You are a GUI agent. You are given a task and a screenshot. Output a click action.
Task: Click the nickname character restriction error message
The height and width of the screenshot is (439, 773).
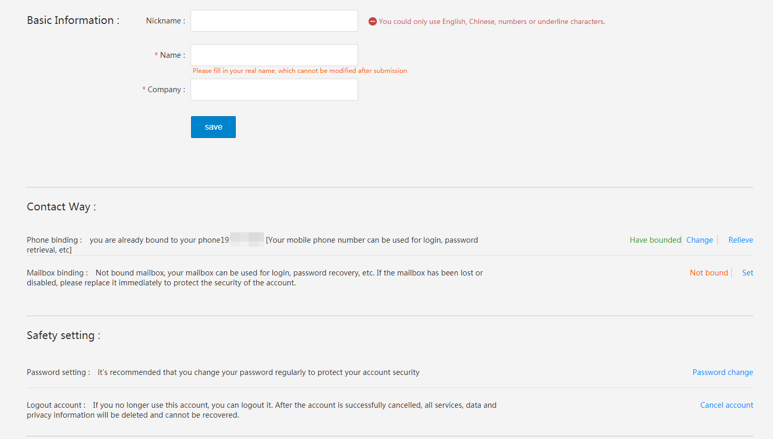click(x=492, y=21)
